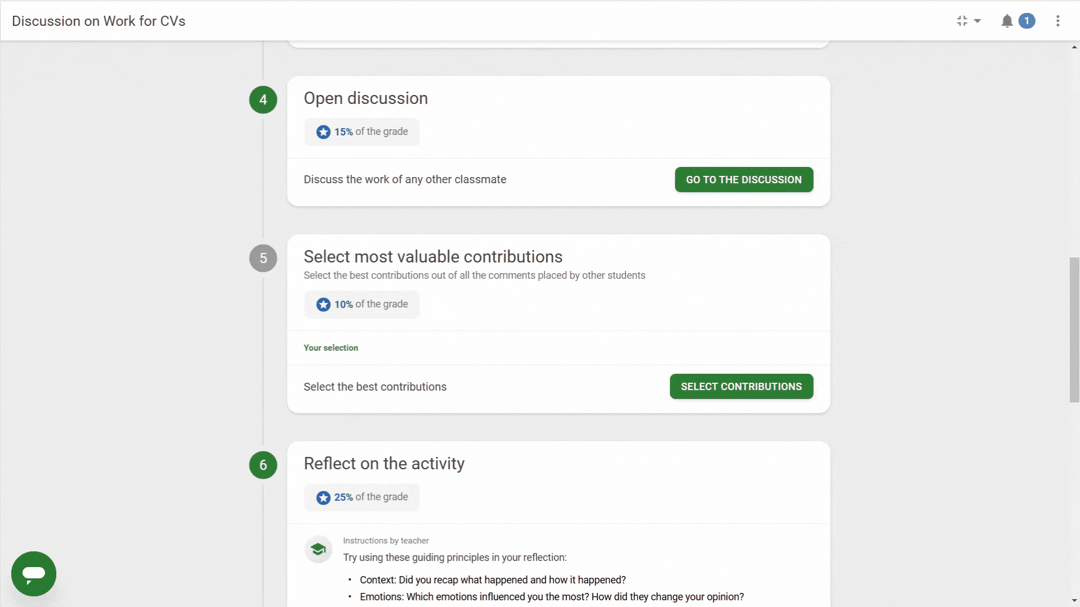Click Select Contributions button
1080x607 pixels.
pos(741,387)
